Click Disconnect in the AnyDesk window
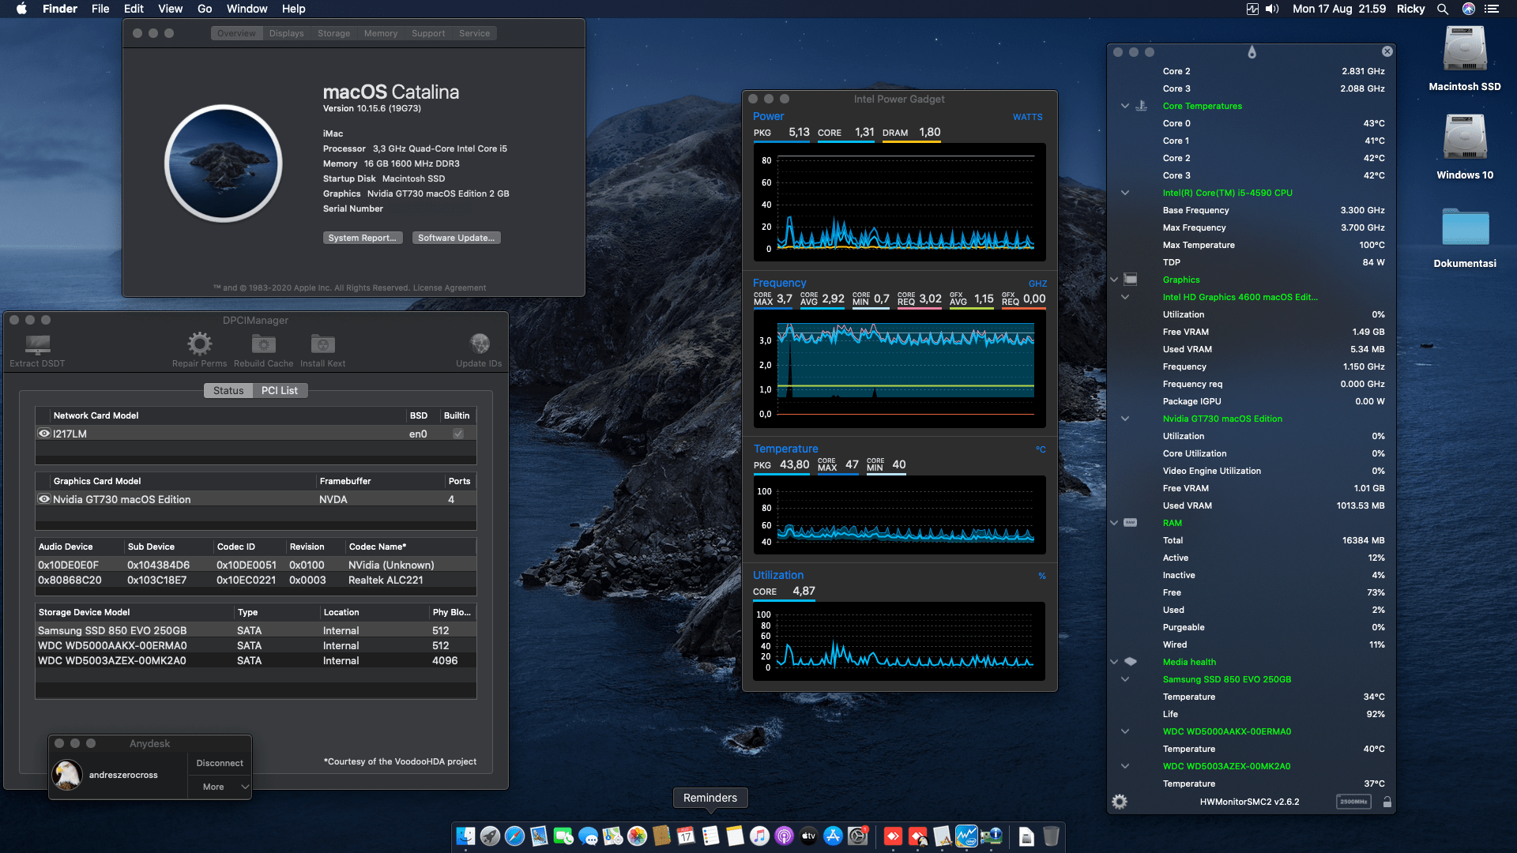 219,762
